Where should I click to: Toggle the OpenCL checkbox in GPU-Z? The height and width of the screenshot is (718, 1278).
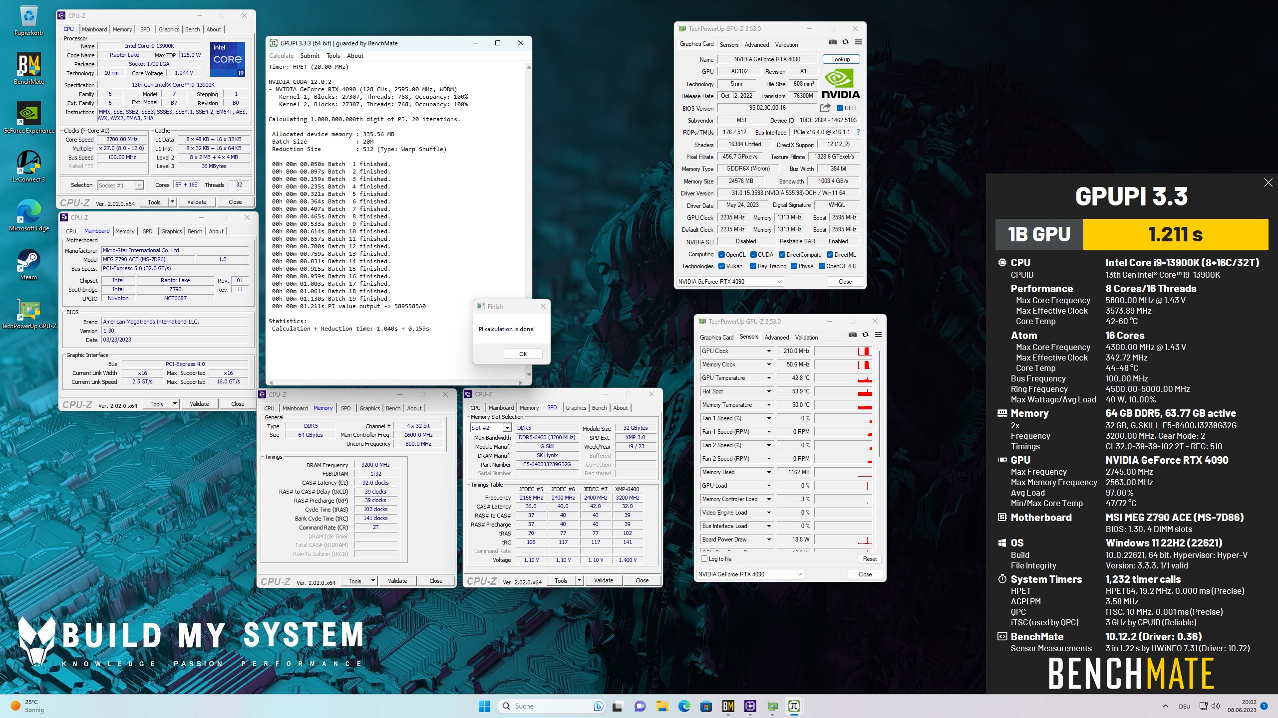[x=721, y=255]
